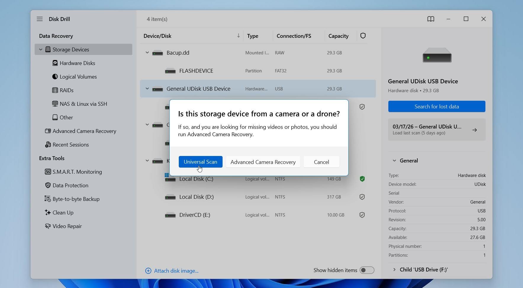Click shield icon for Local Disk (D:)

point(362,197)
